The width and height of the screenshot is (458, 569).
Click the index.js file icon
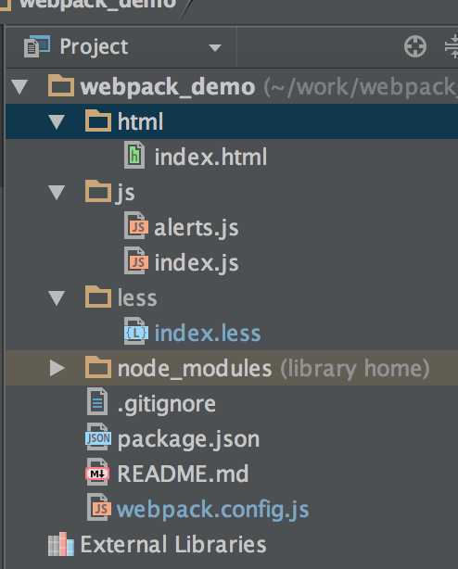point(136,260)
